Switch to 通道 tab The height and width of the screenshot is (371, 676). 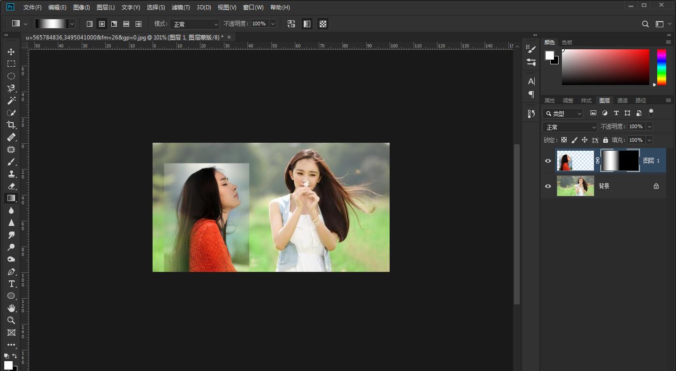click(x=622, y=100)
